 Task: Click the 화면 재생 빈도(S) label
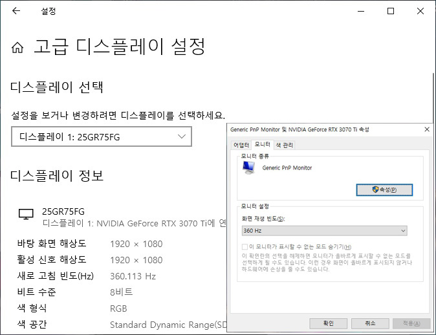(263, 219)
